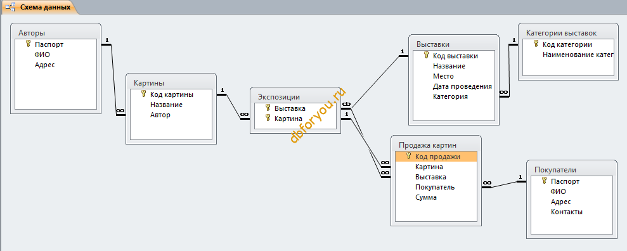This screenshot has height=251, width=627.
Task: Select the Название field in Выставки
Action: click(453, 66)
